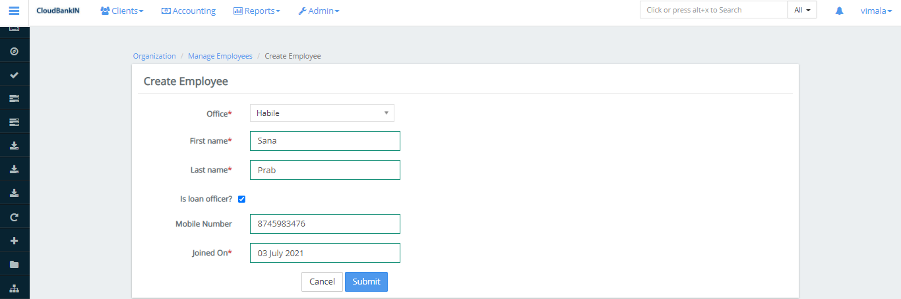Click the Joined On date field
The width and height of the screenshot is (901, 299).
325,253
